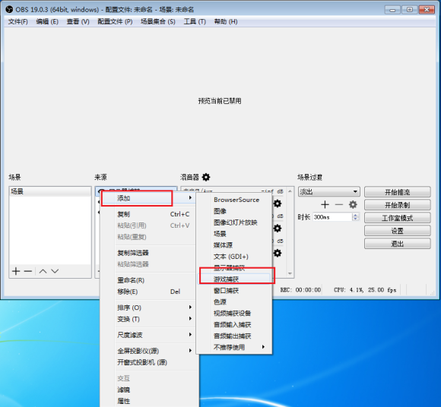Viewport: 441px width, 407px height.
Task: Open the mixer settings gear icon
Action: click(206, 177)
